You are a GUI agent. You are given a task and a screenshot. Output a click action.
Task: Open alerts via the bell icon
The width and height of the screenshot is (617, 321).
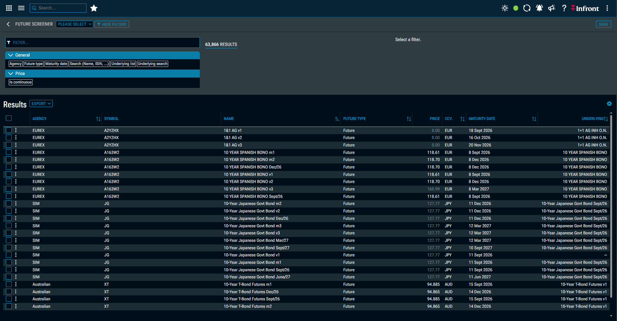539,8
